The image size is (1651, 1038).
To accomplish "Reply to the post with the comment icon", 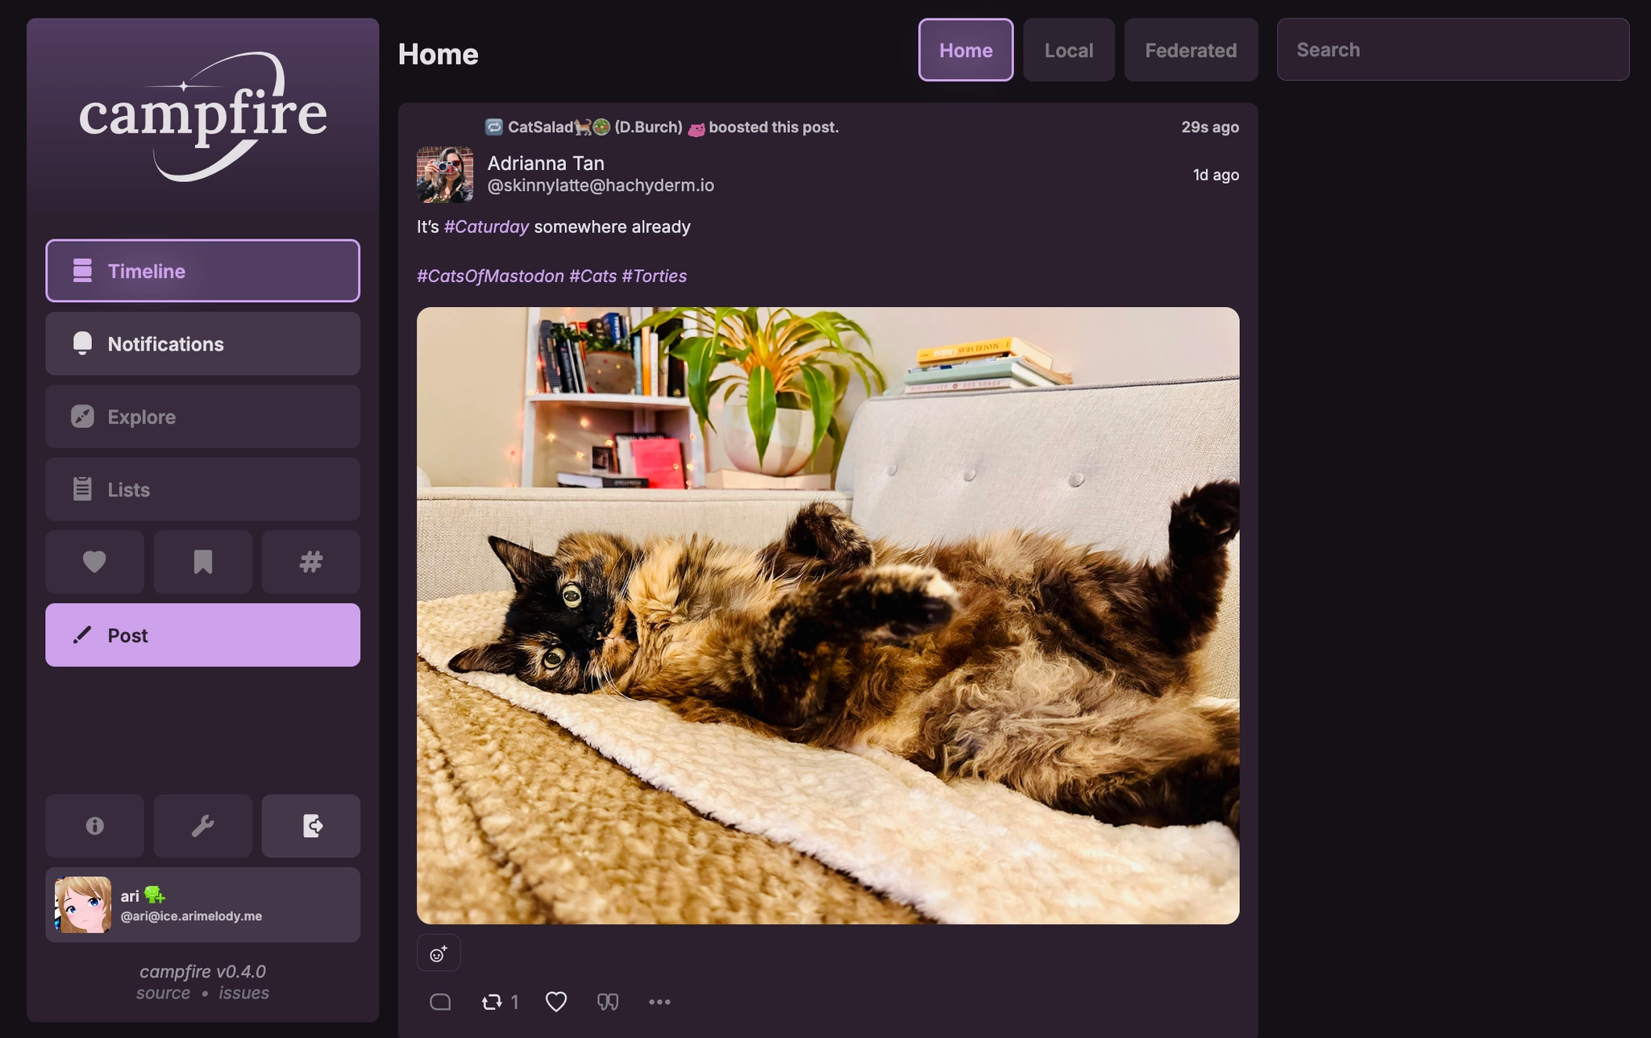I will [x=440, y=1002].
